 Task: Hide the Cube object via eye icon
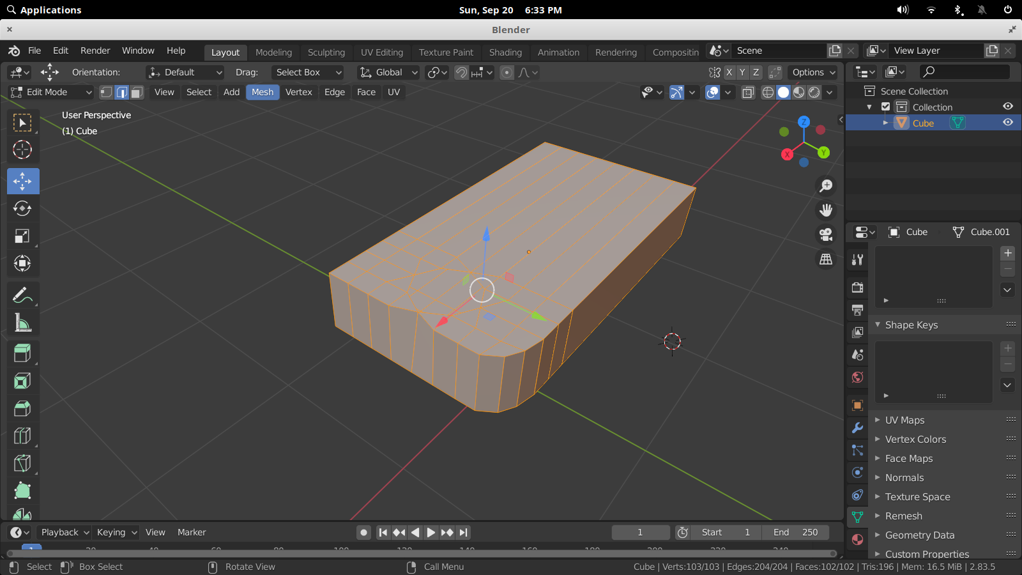click(x=1008, y=122)
